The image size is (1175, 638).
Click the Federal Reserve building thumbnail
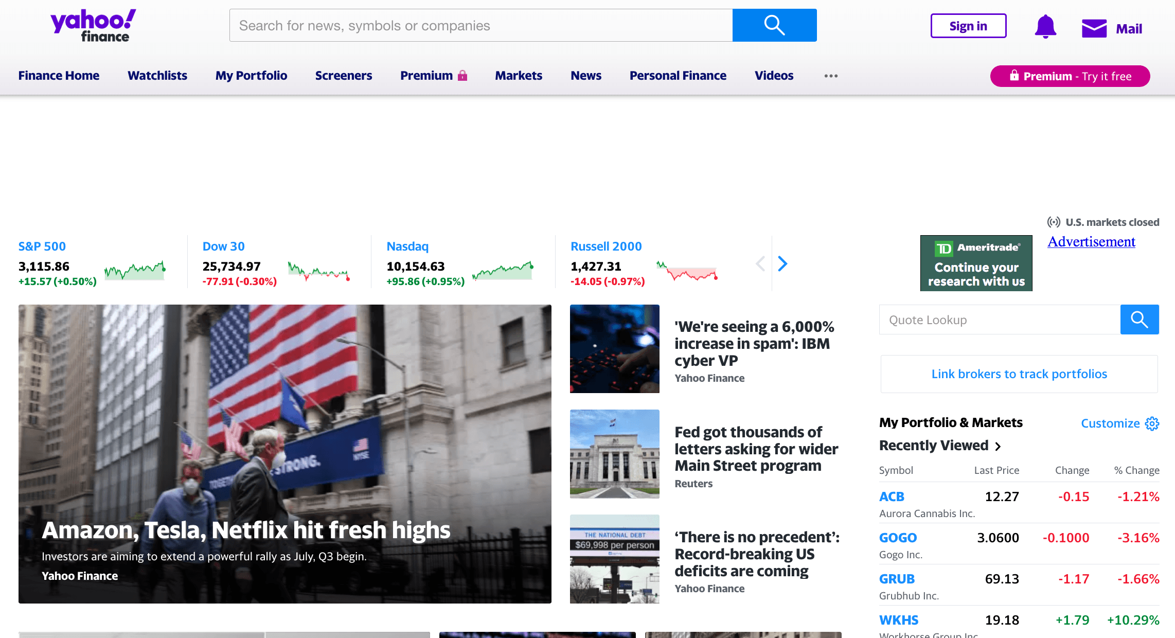pyautogui.click(x=614, y=454)
